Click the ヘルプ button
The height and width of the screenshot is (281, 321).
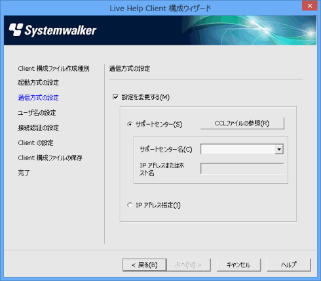289,265
